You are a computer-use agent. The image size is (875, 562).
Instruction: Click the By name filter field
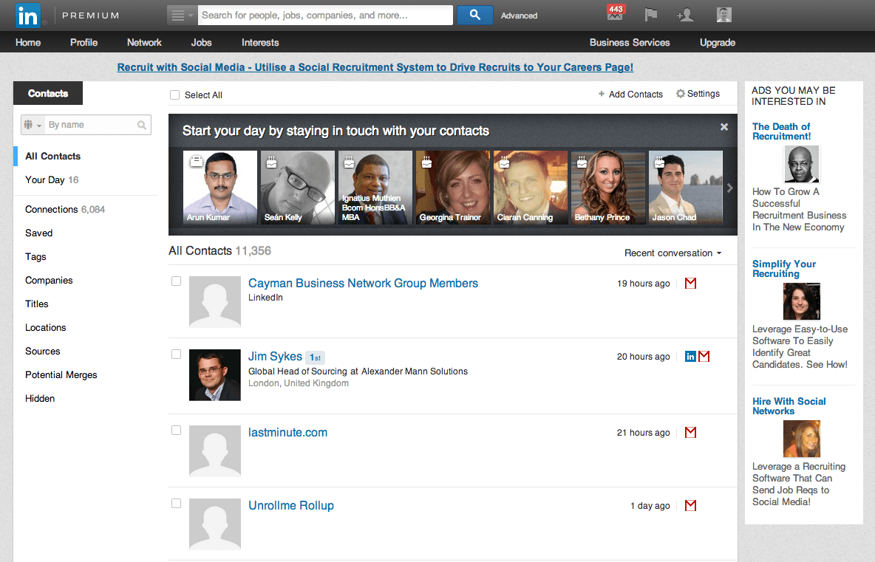coord(91,125)
